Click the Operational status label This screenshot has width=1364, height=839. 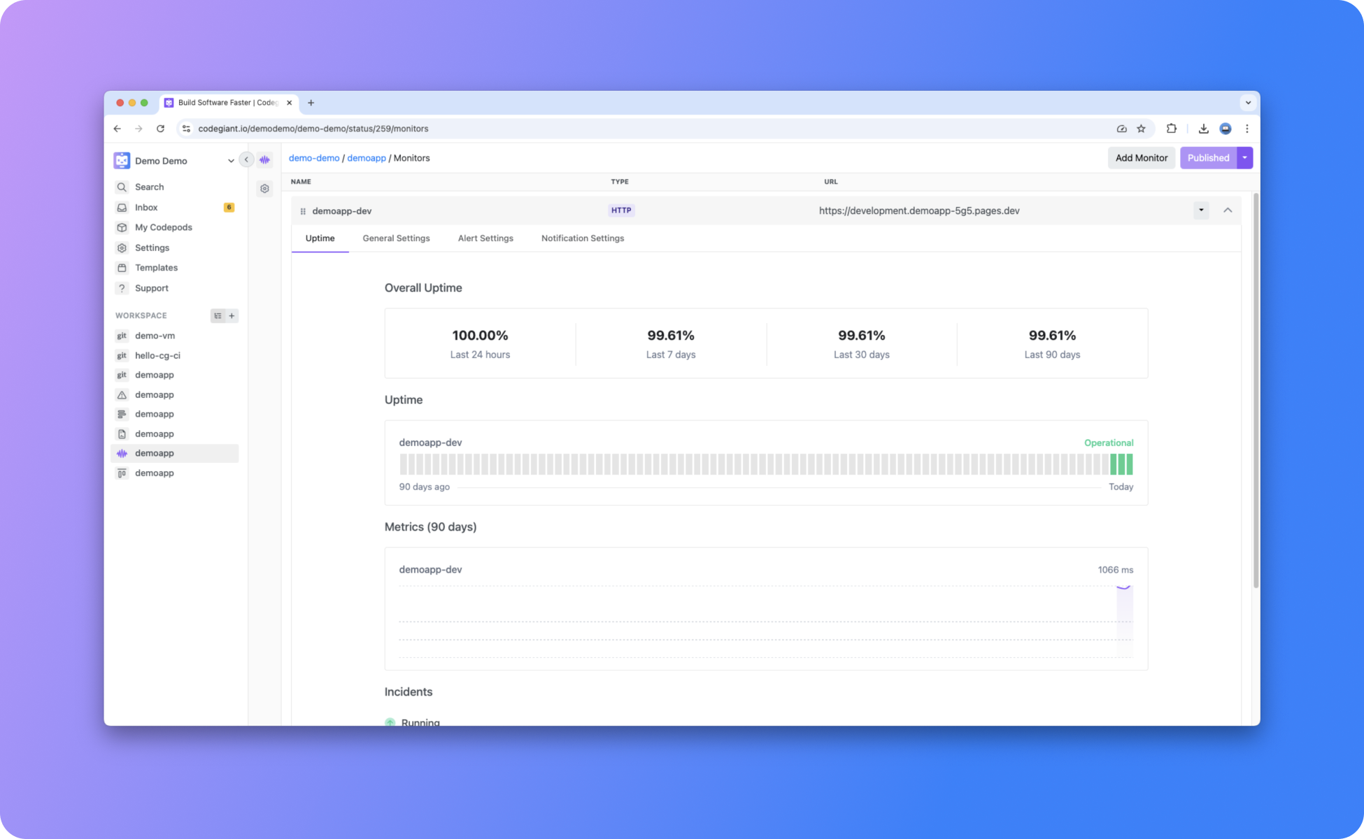(x=1109, y=443)
